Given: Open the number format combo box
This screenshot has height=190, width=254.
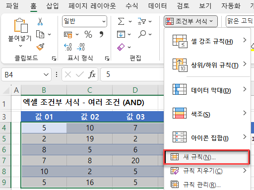Looking at the screenshot, I should 84,21.
